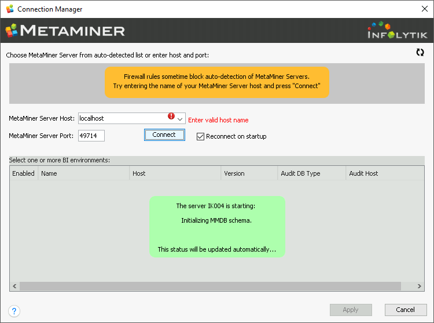Image resolution: width=434 pixels, height=323 pixels.
Task: Click the Cancel button
Action: pyautogui.click(x=406, y=310)
